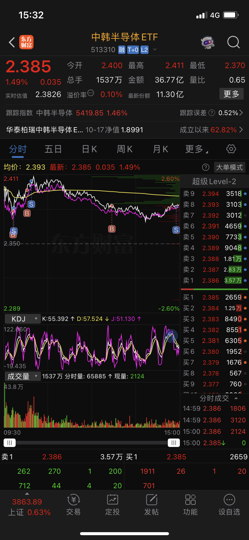Tap the 更多 quote details button
The height and width of the screenshot is (540, 249).
(x=231, y=94)
